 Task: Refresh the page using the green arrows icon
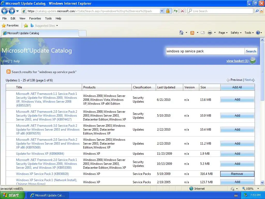click(176, 11)
